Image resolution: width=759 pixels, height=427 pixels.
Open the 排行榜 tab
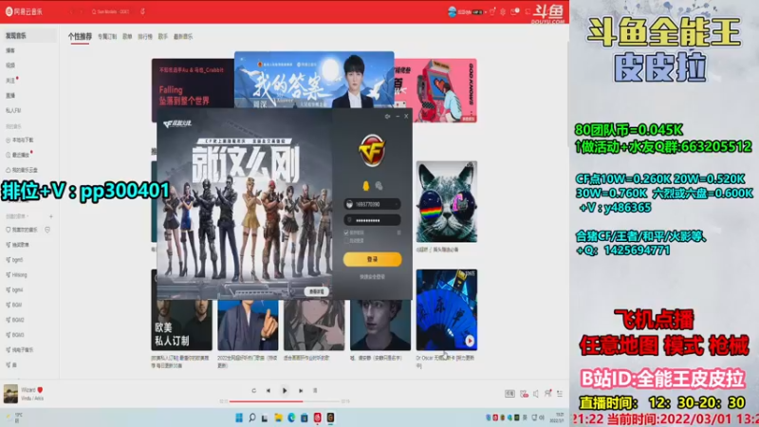click(x=145, y=37)
